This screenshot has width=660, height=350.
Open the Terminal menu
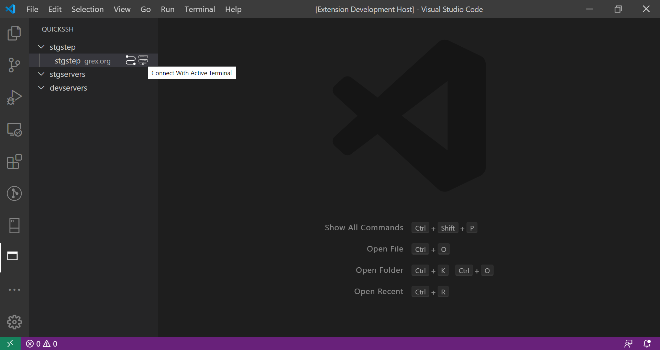coord(200,9)
